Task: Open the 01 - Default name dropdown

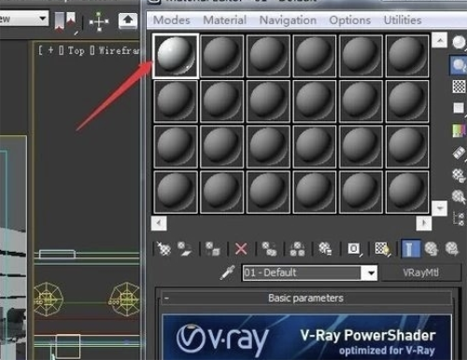Action: tap(371, 273)
